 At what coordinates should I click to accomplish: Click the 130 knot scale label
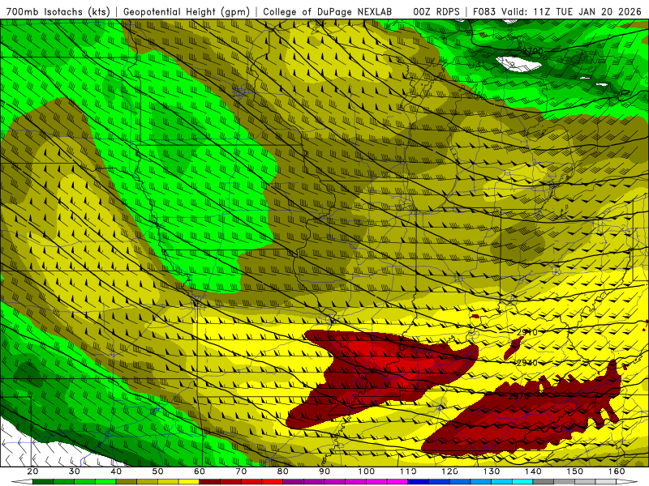tap(492, 471)
